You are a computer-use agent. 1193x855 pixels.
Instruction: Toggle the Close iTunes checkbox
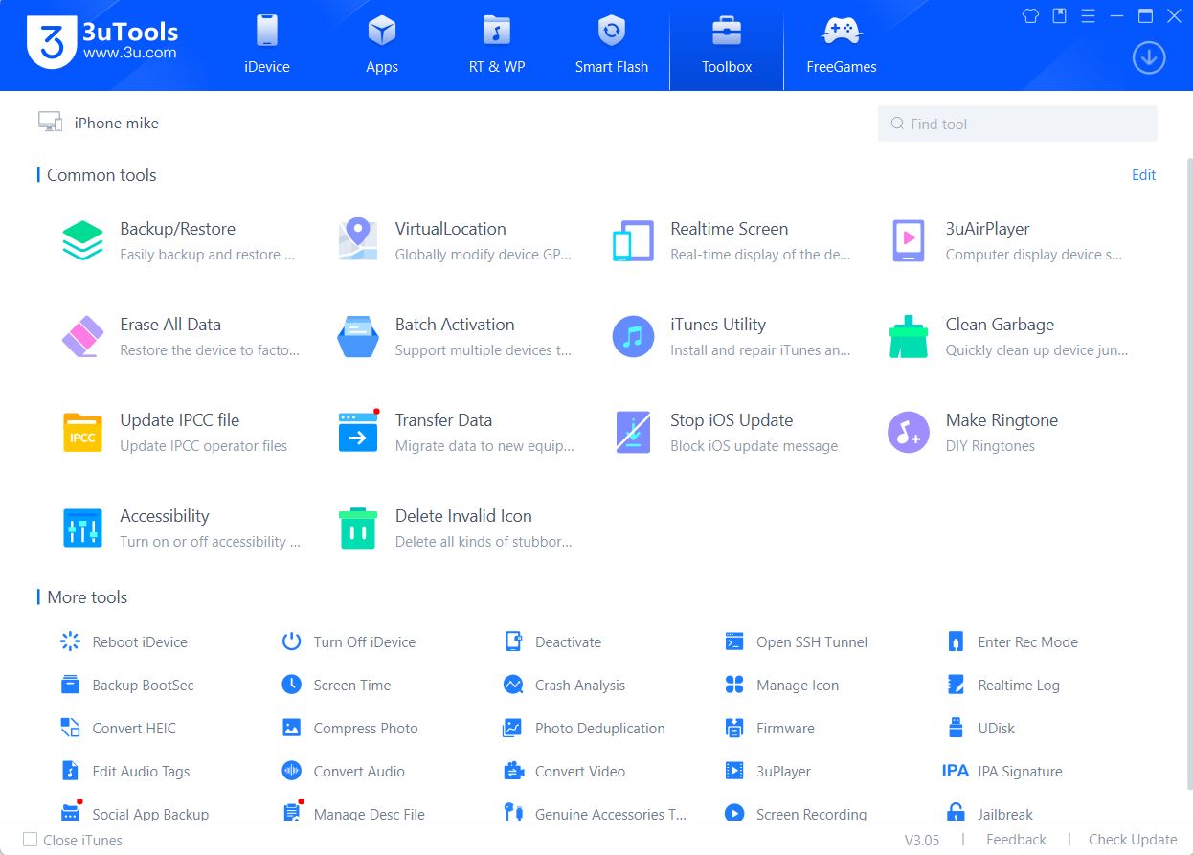pyautogui.click(x=31, y=840)
